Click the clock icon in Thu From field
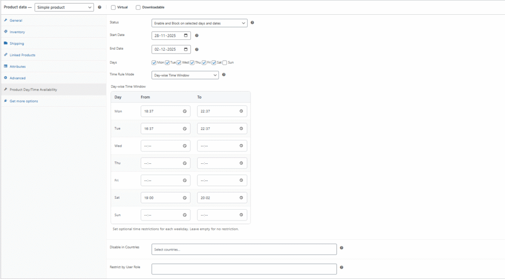The image size is (505, 279). [184, 163]
